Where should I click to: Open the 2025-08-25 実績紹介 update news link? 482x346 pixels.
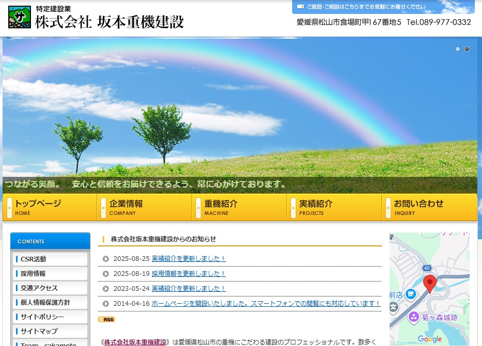pos(188,259)
